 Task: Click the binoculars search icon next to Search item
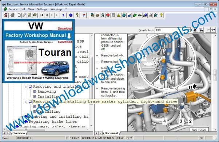coord(195,30)
